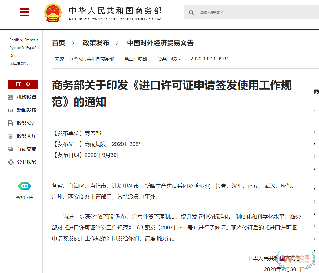
Task: Click the search magnifier icon
Action: point(191,12)
